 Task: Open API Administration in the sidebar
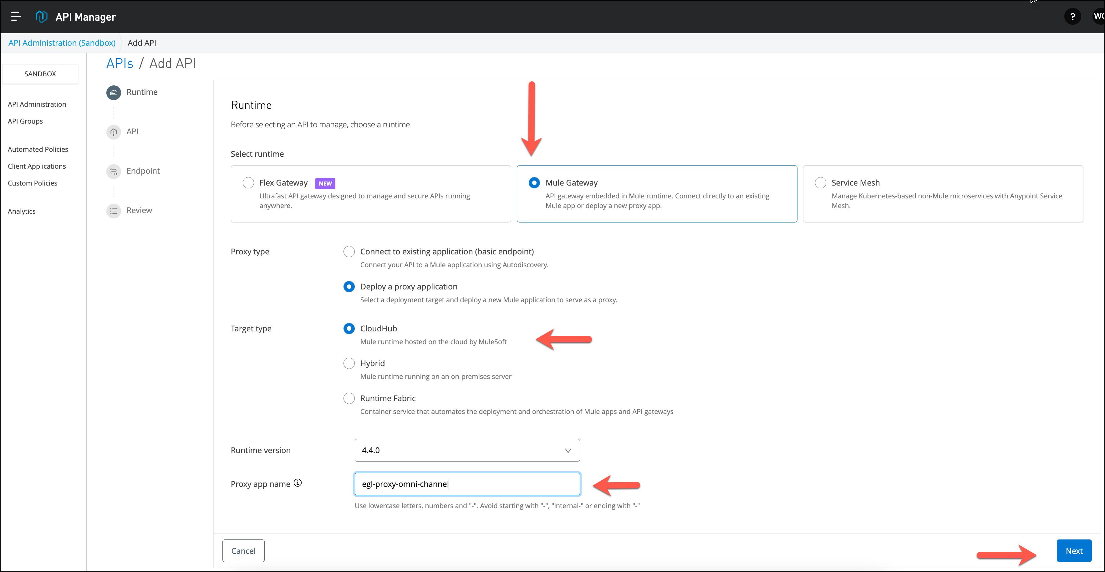37,104
